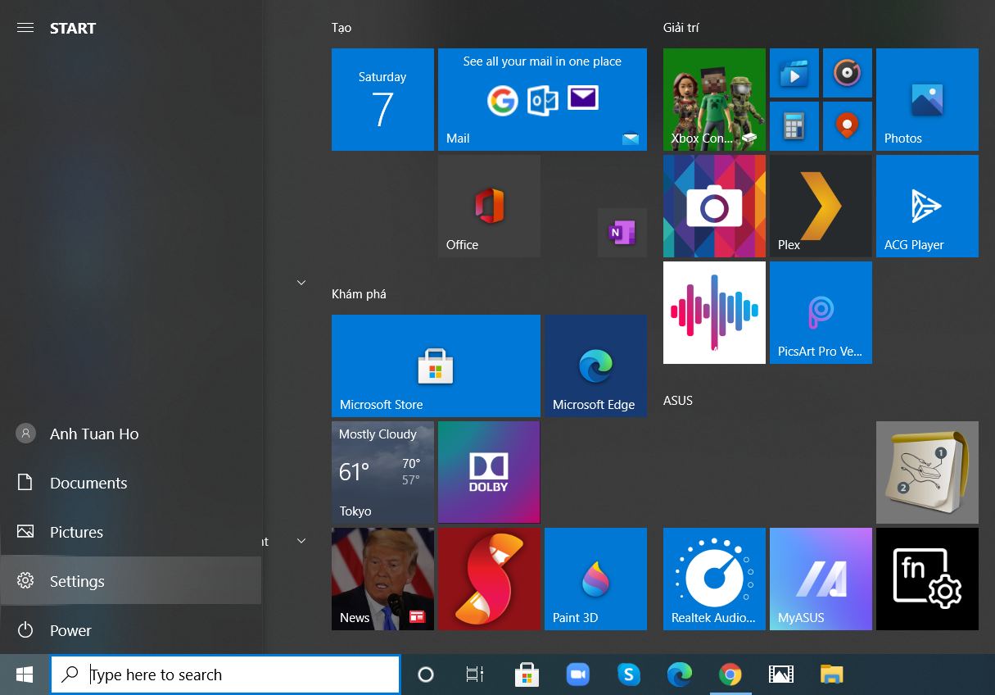Open the colorful camera app tile
Screen dimensions: 995x695
(714, 206)
